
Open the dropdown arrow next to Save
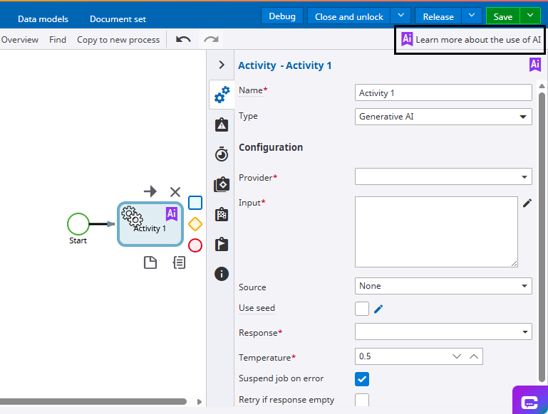(x=529, y=16)
